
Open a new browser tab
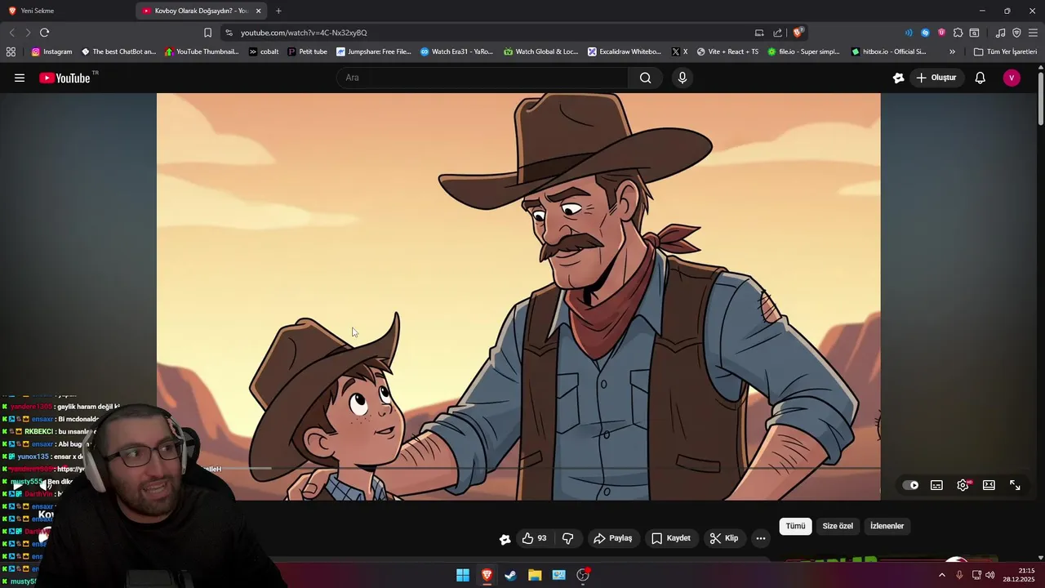(x=278, y=11)
